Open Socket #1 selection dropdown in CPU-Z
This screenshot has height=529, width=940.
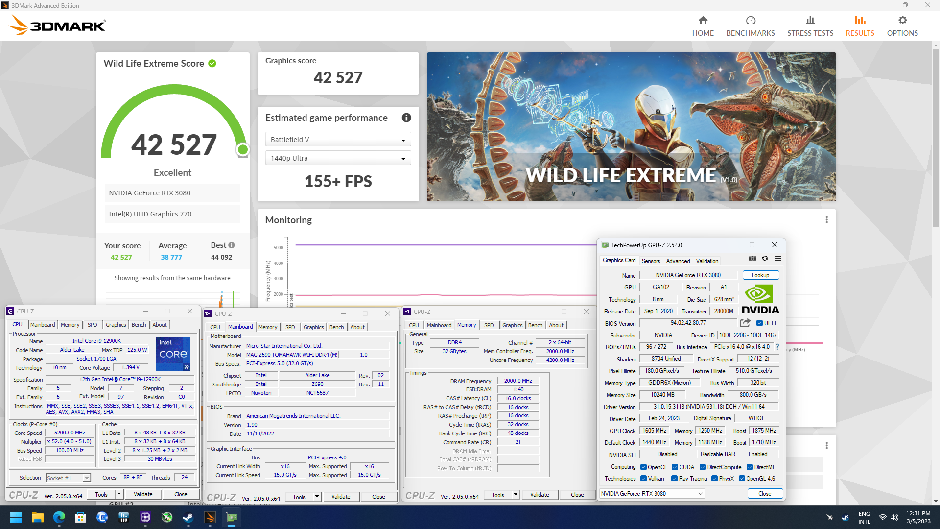point(69,478)
